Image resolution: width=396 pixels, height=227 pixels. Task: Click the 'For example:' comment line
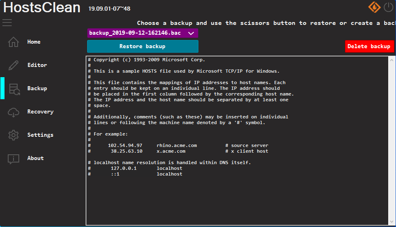(x=108, y=134)
